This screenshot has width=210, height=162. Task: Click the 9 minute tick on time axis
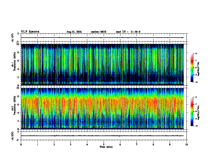(x=170, y=145)
